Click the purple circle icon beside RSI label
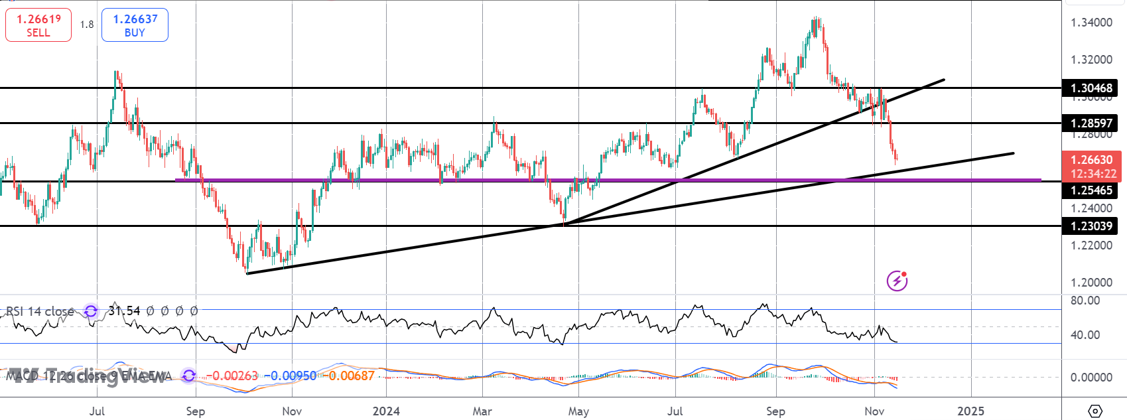The height and width of the screenshot is (420, 1127). point(91,311)
